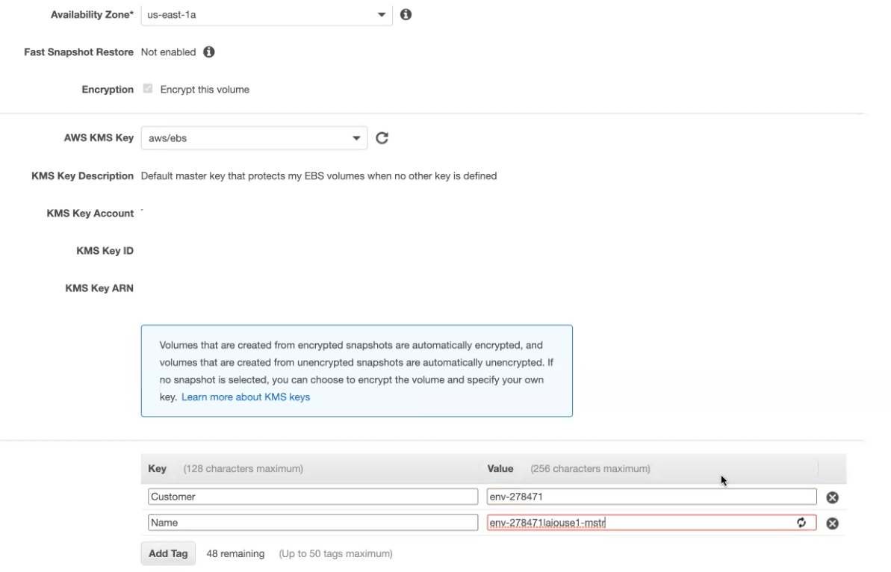Expand the AWS KMS Key aws/ebs dropdown
This screenshot has width=891, height=572.
pyautogui.click(x=254, y=138)
